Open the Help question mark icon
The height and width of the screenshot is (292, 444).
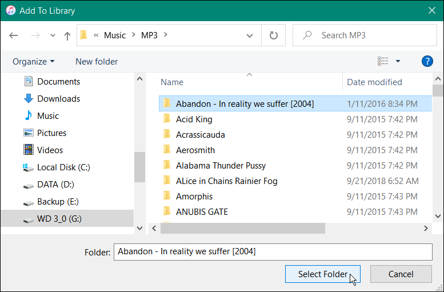[x=427, y=61]
